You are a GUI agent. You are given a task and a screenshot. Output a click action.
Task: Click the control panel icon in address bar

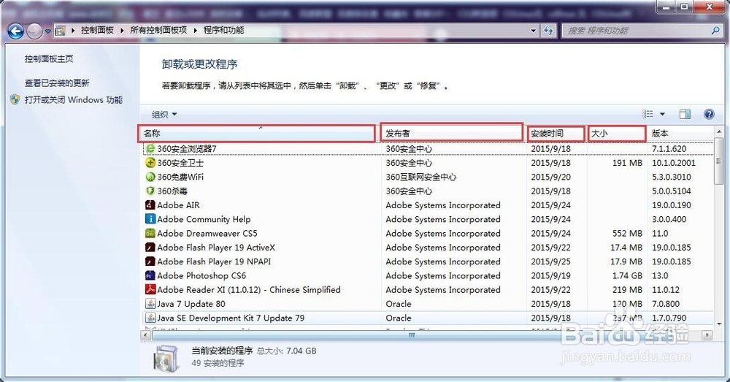point(60,31)
